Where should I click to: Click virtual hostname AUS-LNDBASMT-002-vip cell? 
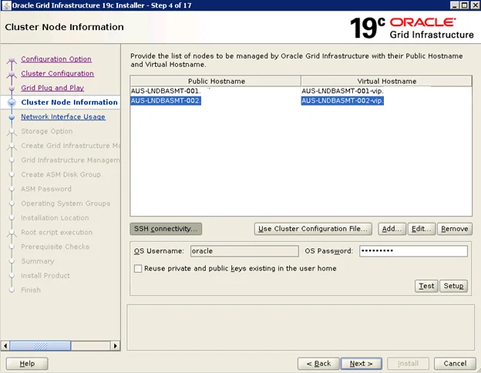pos(342,101)
